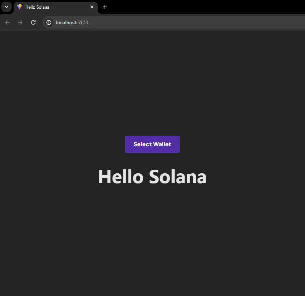This screenshot has width=305, height=296.
Task: Click the Hello Solana tab favicon
Action: coord(19,7)
